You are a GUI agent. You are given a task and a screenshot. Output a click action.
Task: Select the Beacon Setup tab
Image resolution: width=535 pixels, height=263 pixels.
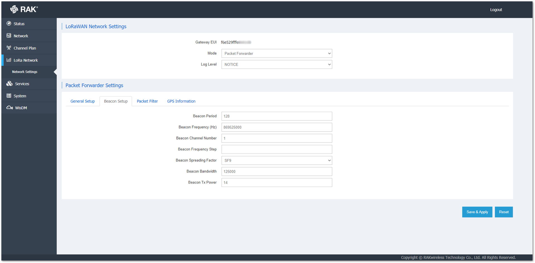(116, 101)
